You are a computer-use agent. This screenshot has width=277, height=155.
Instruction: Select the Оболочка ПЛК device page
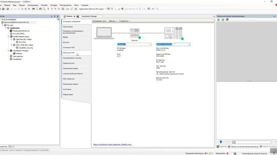(x=76, y=53)
